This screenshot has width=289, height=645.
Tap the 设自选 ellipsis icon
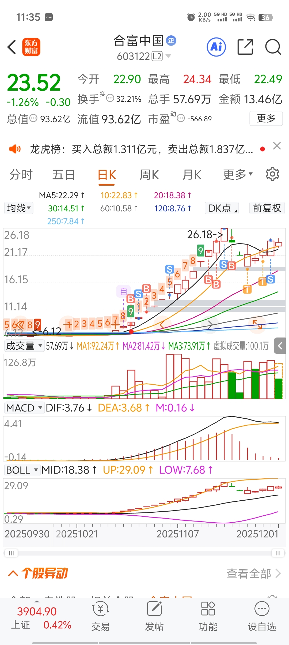[x=262, y=609]
